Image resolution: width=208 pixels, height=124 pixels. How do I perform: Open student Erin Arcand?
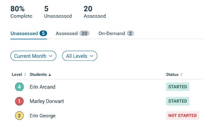point(43,87)
